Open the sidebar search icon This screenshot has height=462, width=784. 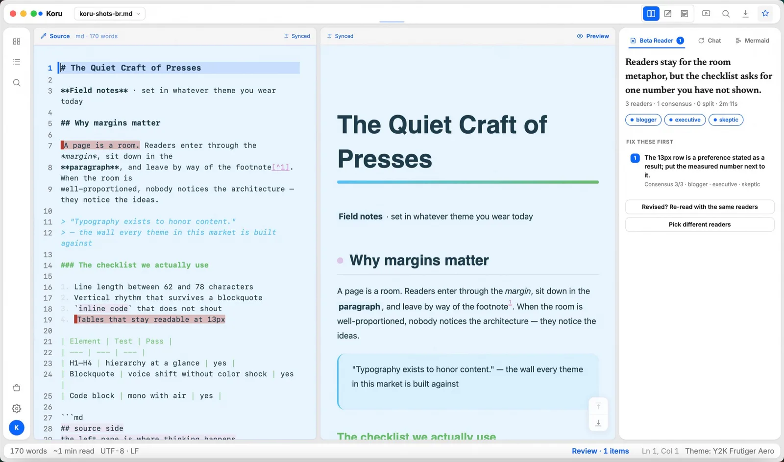[x=17, y=83]
